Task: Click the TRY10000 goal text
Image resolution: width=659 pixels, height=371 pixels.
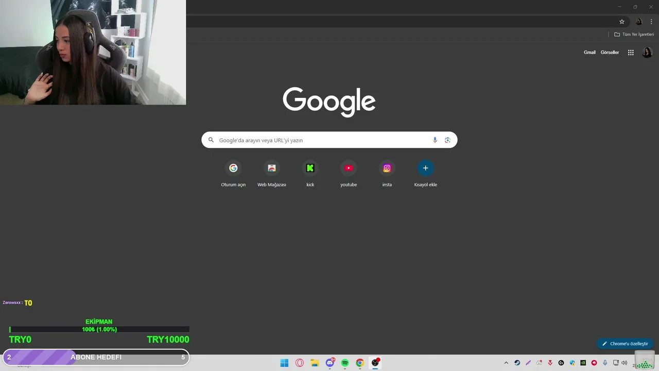Action: 168,340
